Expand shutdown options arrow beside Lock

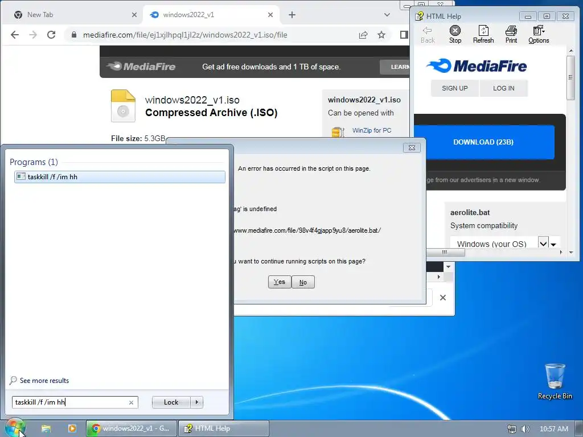[196, 402]
